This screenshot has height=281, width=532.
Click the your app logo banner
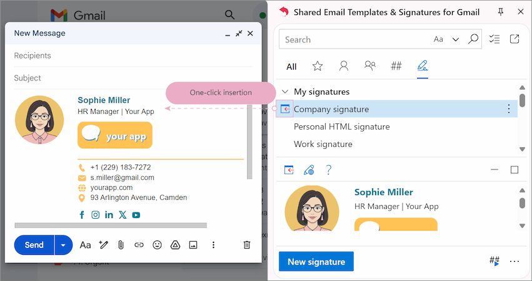pyautogui.click(x=115, y=135)
